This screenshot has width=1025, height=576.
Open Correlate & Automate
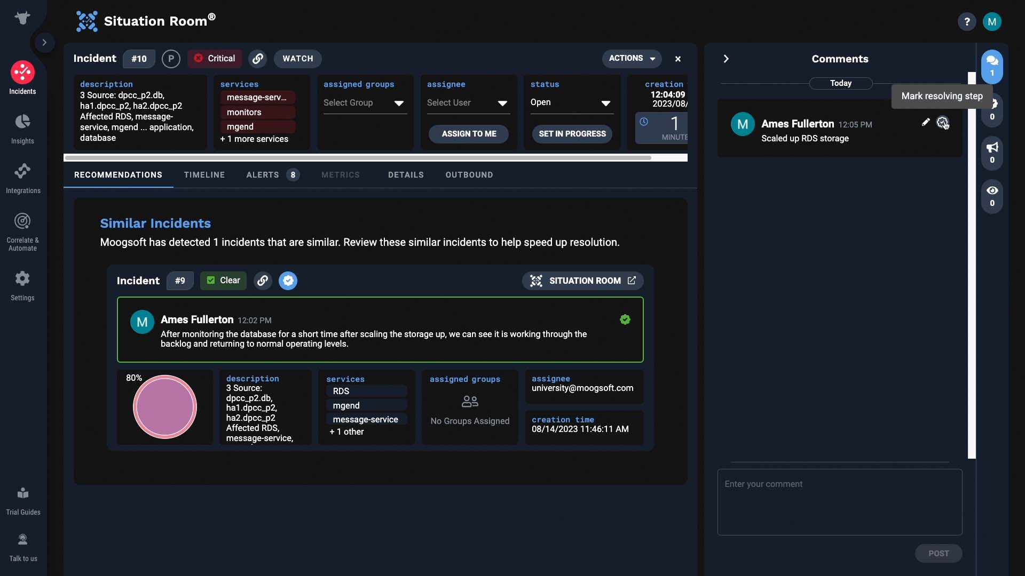[x=22, y=231]
